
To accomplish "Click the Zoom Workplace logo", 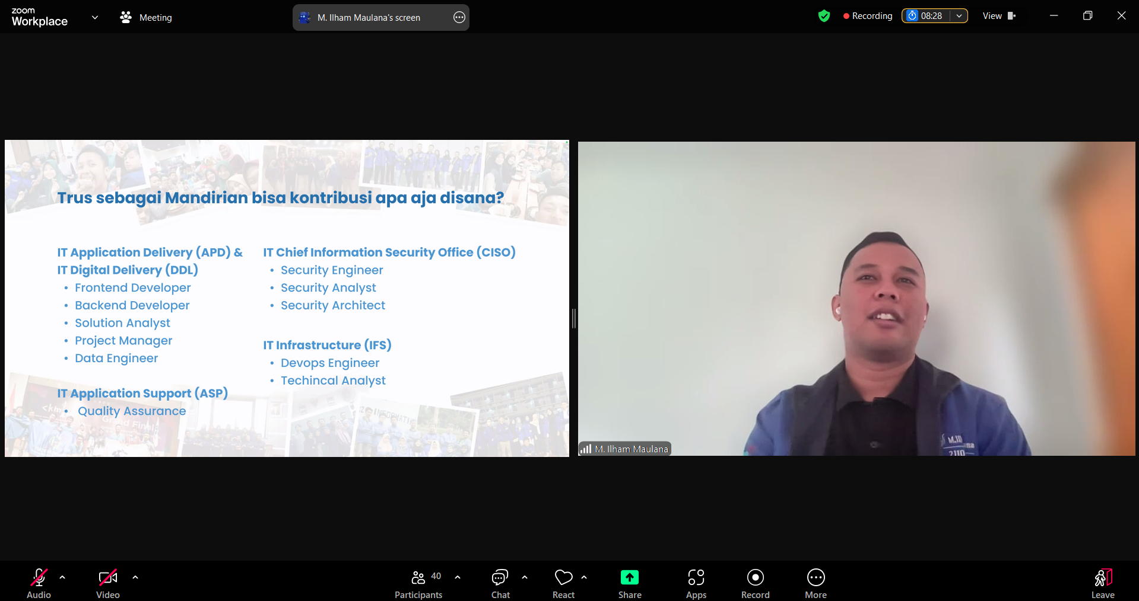I will pyautogui.click(x=39, y=17).
